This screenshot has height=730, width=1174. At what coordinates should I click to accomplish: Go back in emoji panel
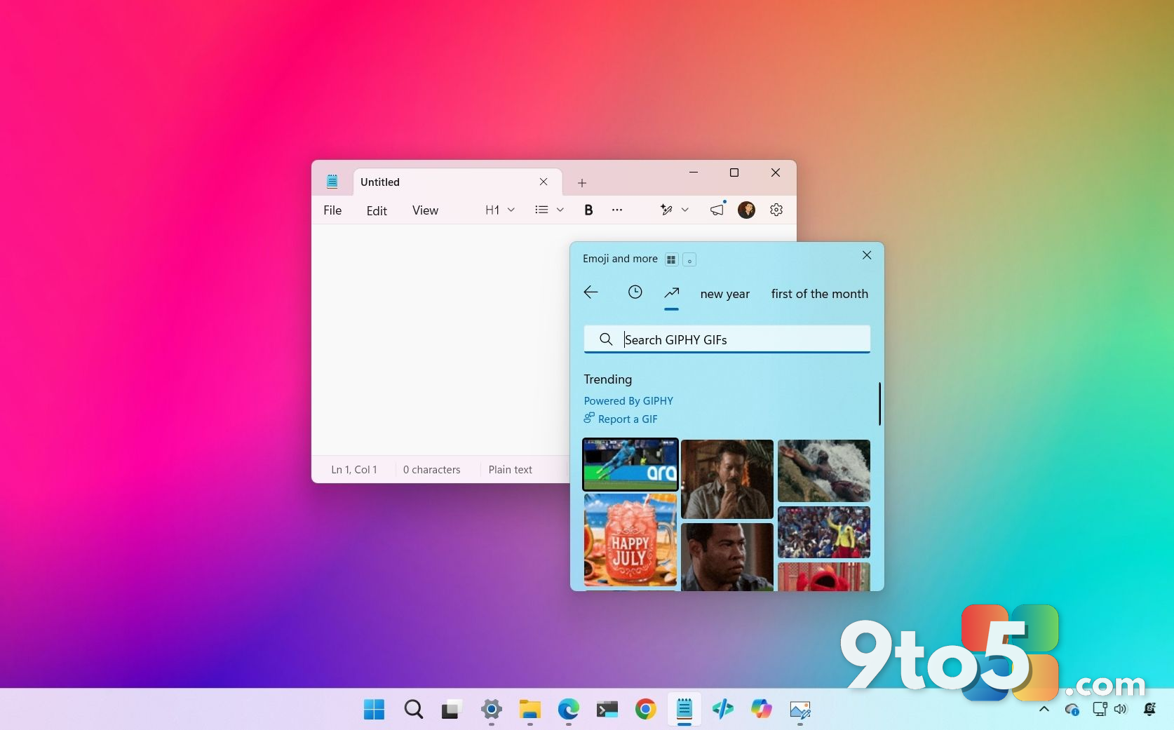pyautogui.click(x=591, y=292)
